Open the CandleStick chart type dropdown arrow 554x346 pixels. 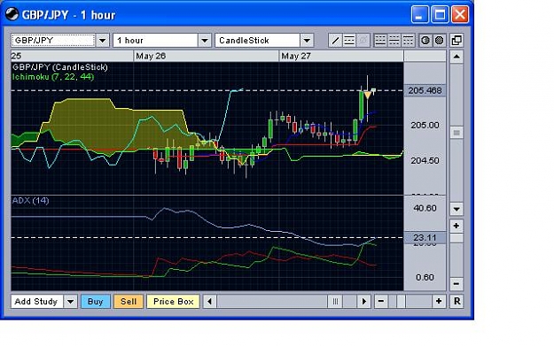pos(307,41)
